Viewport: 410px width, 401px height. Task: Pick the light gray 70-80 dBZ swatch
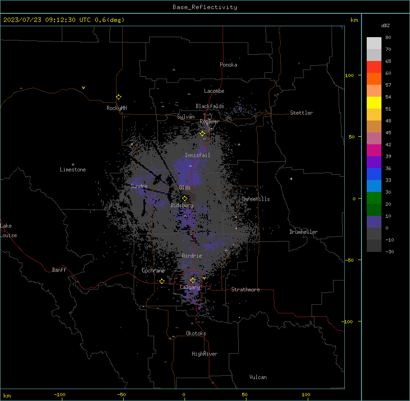pos(374,43)
